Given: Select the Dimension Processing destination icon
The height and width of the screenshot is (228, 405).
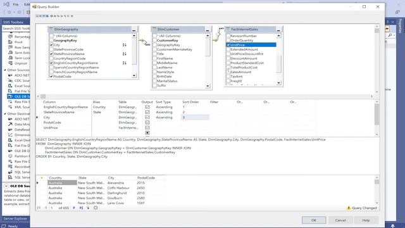Looking at the screenshot, I should point(10,135).
